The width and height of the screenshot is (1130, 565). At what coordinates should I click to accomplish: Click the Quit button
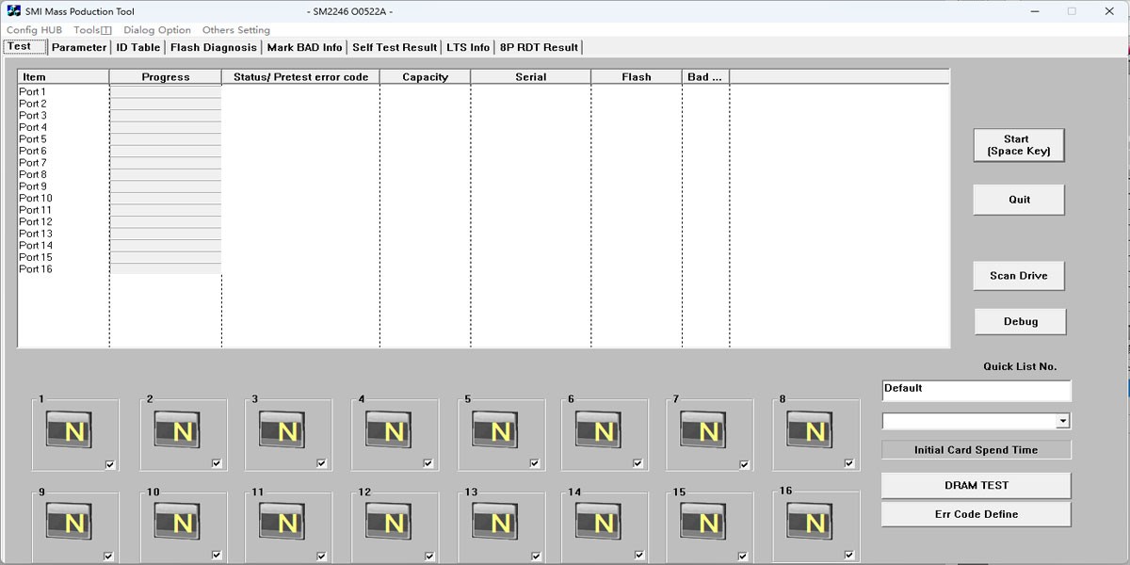(1019, 200)
